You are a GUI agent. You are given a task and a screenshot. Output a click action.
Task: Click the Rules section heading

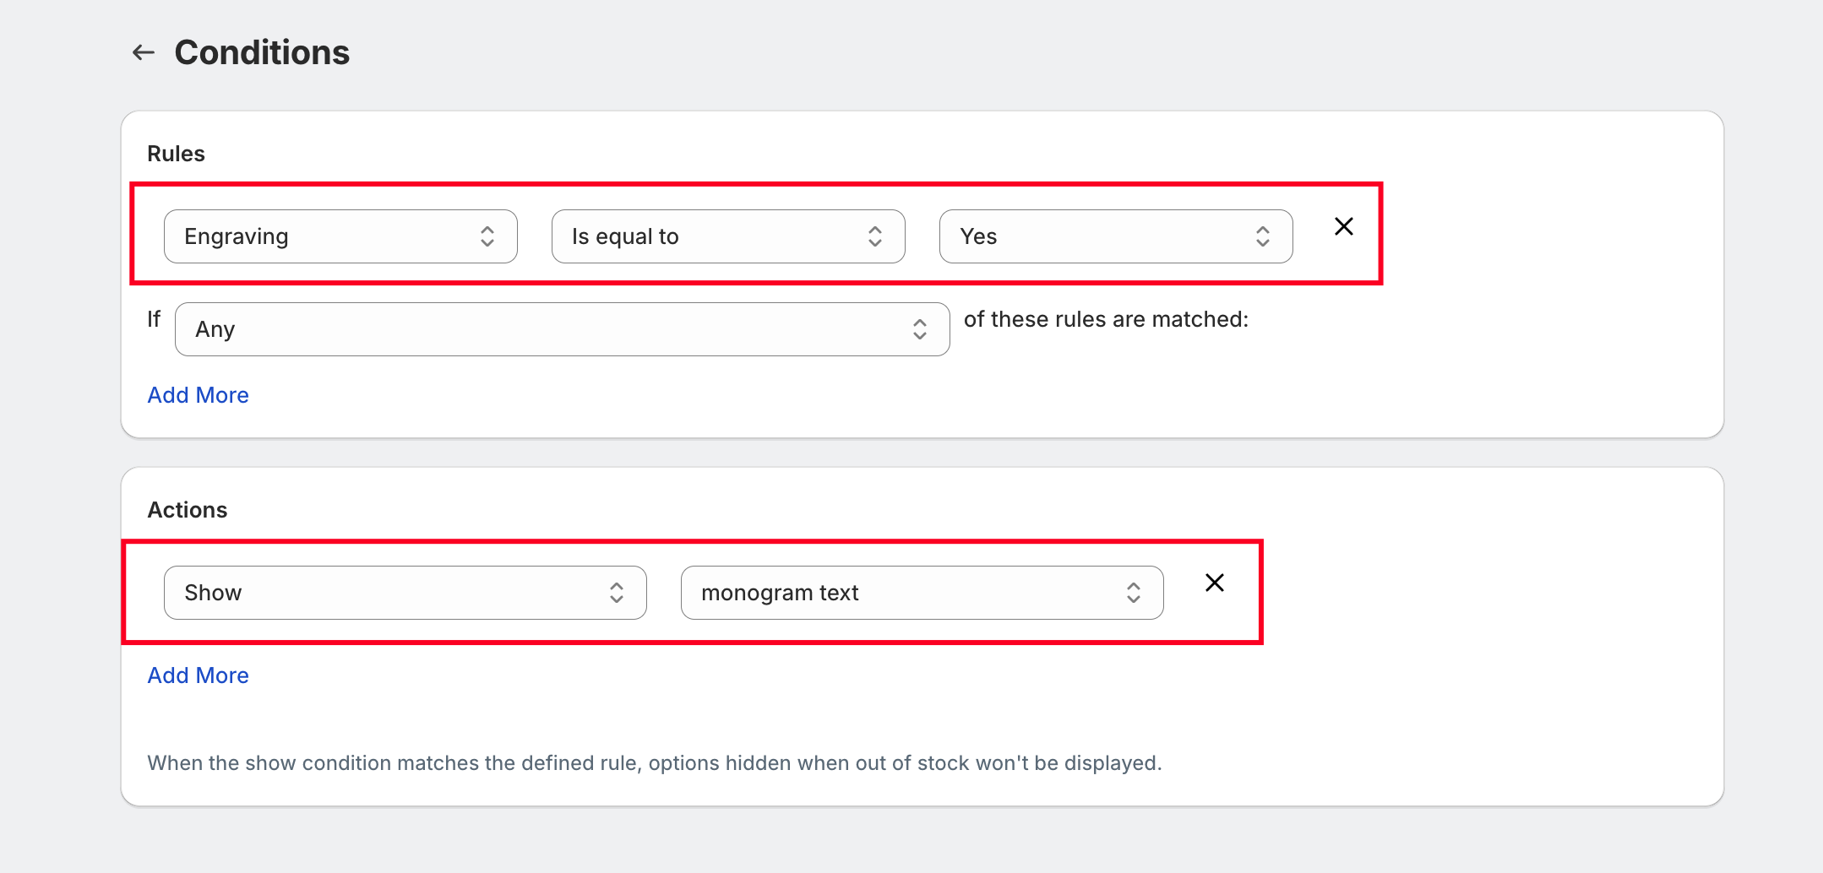pyautogui.click(x=176, y=154)
